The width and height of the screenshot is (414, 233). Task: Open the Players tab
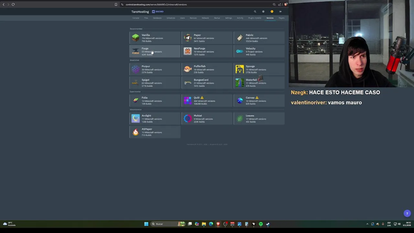point(281,18)
